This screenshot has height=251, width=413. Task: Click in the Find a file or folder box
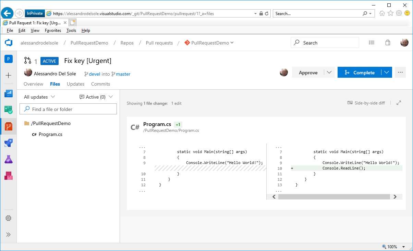[68, 109]
